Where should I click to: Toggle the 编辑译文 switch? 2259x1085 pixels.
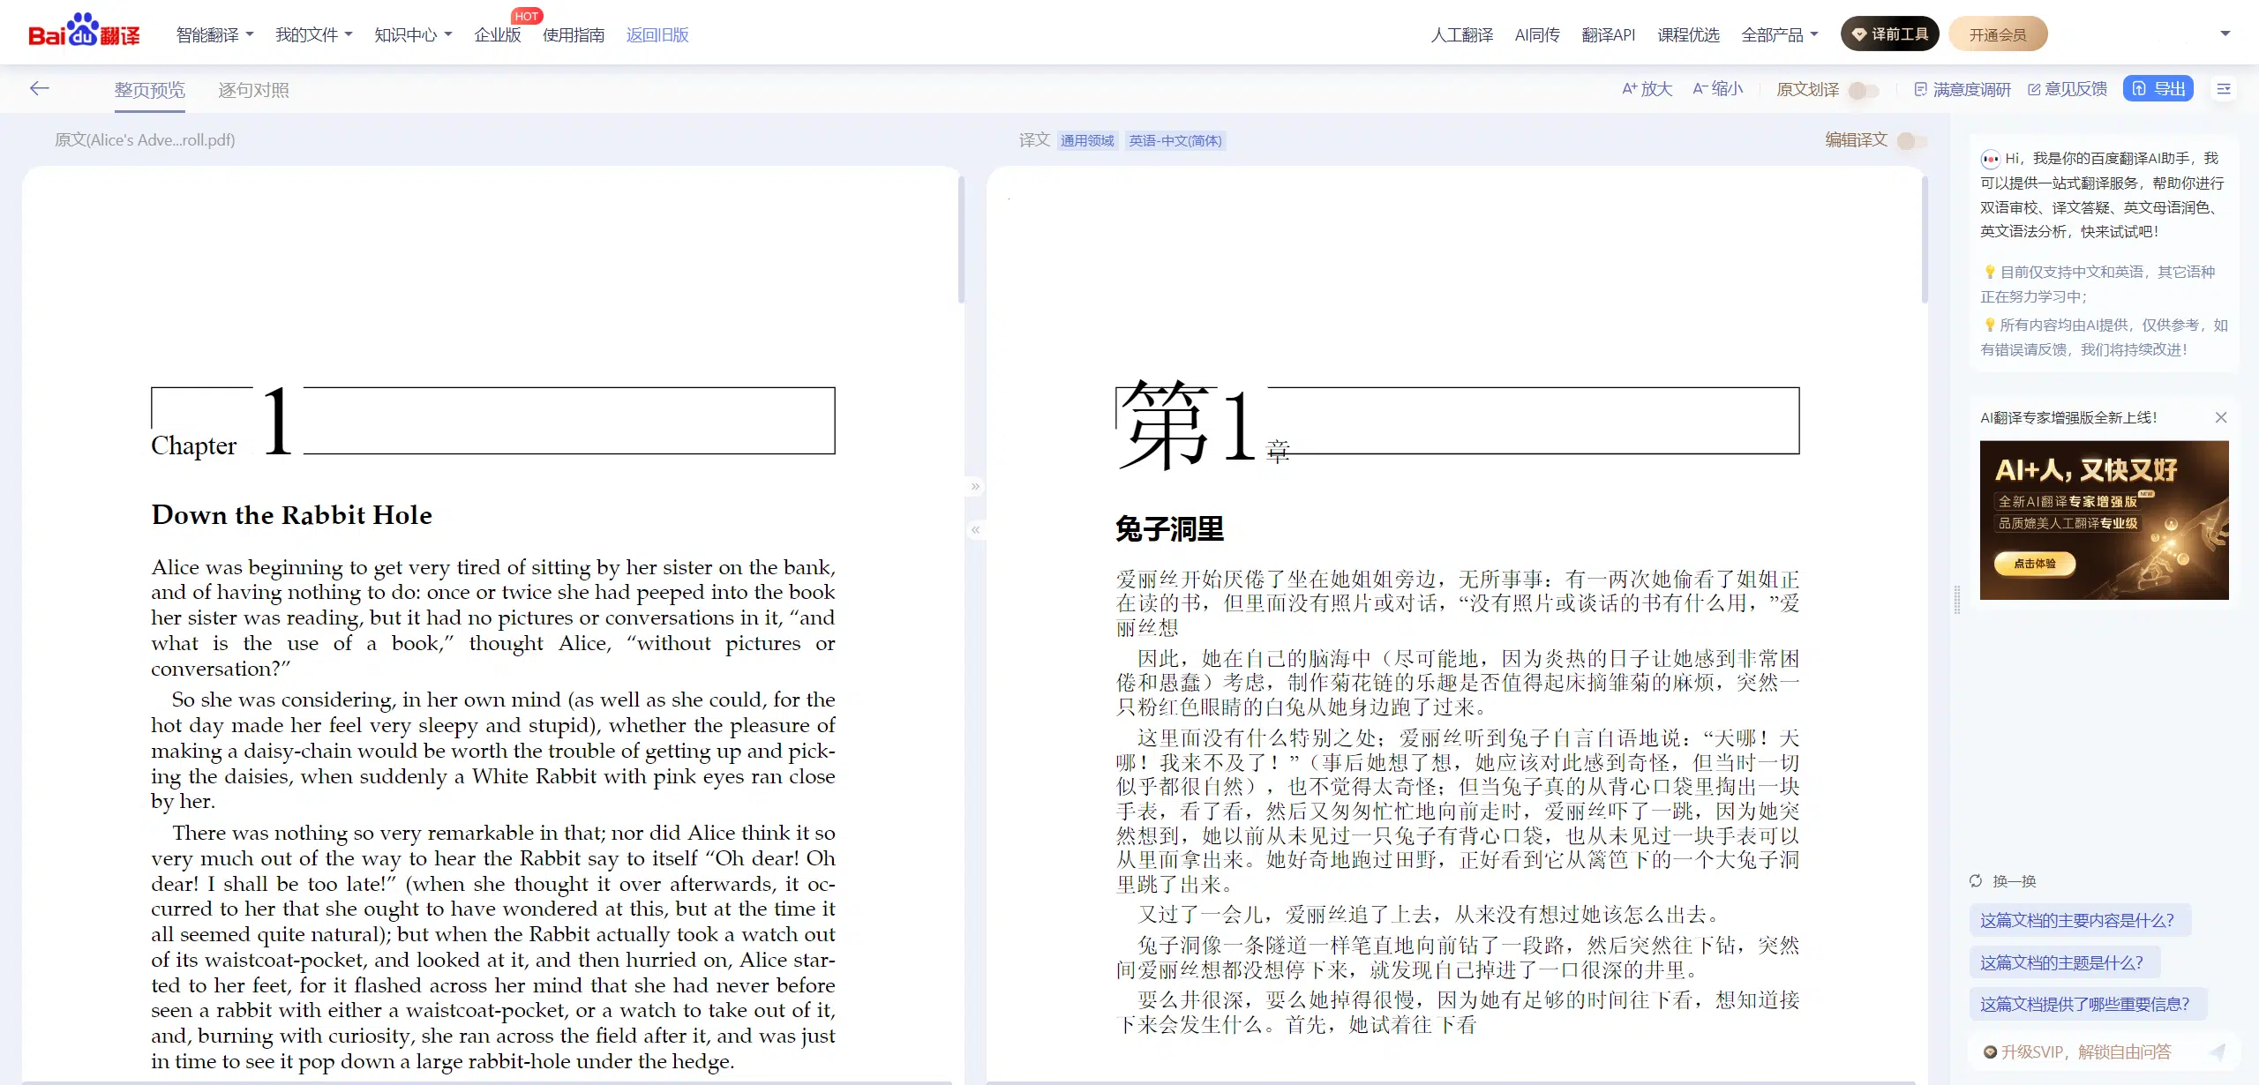(1911, 140)
